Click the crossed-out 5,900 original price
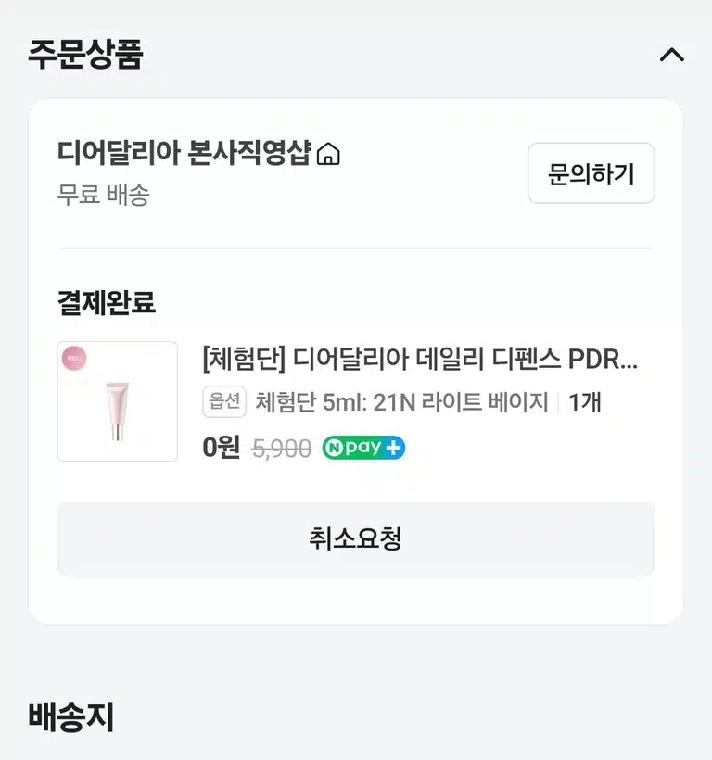The width and height of the screenshot is (712, 760). (x=282, y=449)
